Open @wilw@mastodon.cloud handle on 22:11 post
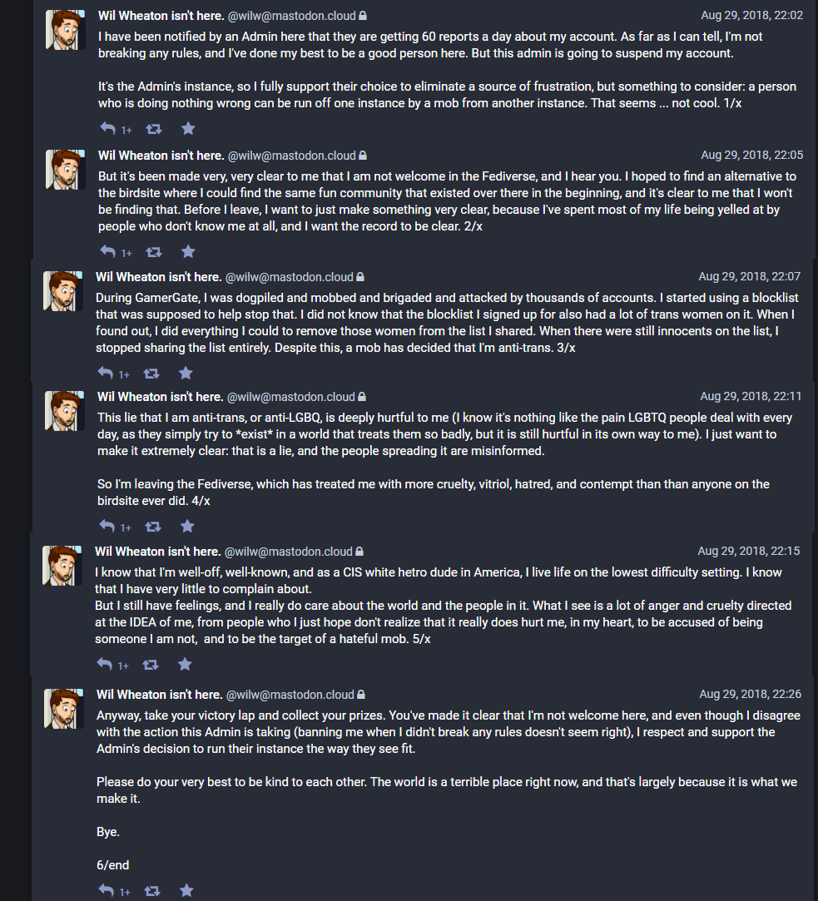 (x=291, y=397)
